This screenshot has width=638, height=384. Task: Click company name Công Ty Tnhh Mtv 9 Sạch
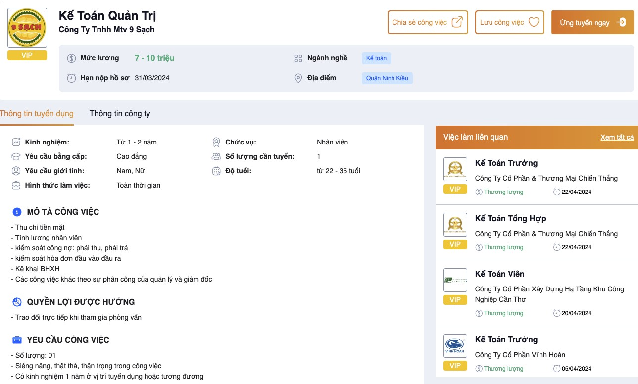click(x=106, y=30)
